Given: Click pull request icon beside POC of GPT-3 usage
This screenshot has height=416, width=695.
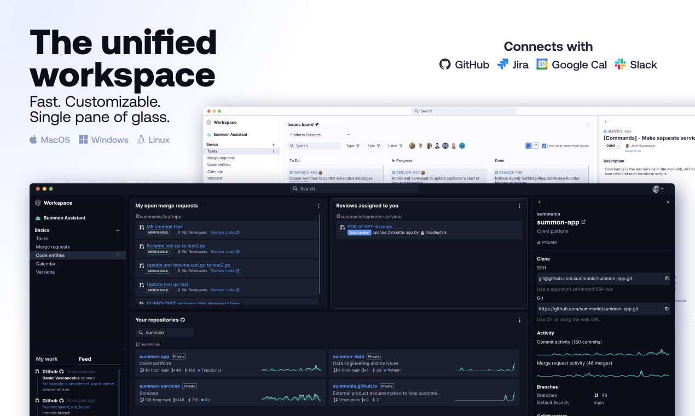Looking at the screenshot, I should (343, 227).
